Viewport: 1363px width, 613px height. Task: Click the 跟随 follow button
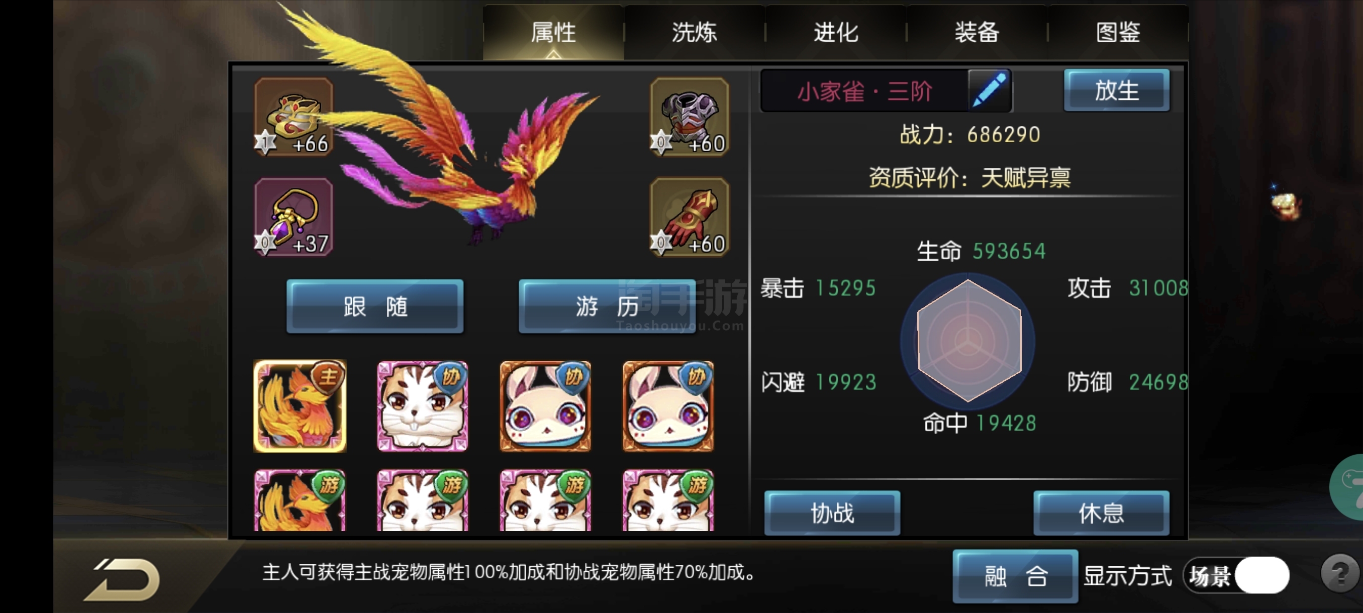point(375,306)
